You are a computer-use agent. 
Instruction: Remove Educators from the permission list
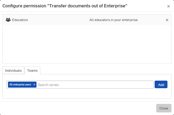(167, 20)
